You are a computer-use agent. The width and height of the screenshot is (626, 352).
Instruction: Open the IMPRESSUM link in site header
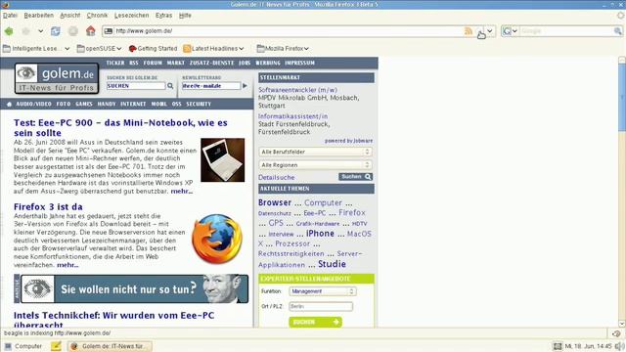(299, 63)
